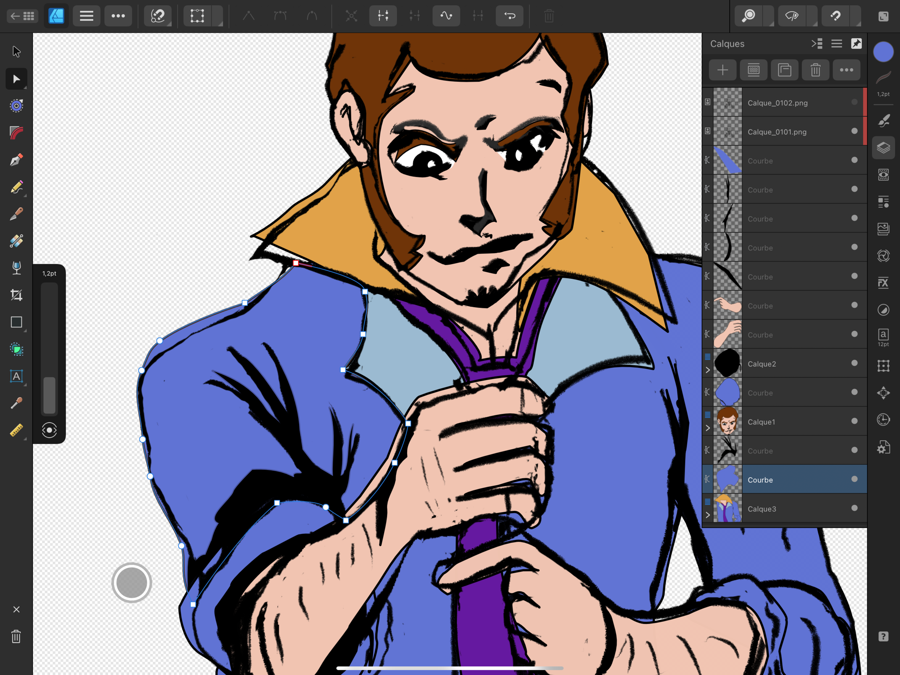Viewport: 900px width, 675px height.
Task: Expand the Calque2 layer group
Action: click(707, 370)
